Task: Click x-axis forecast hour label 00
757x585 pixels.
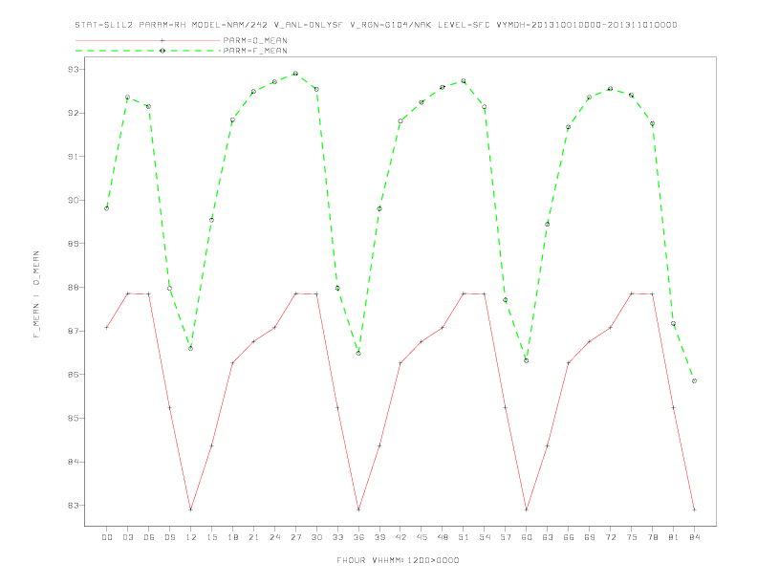Action: point(107,537)
